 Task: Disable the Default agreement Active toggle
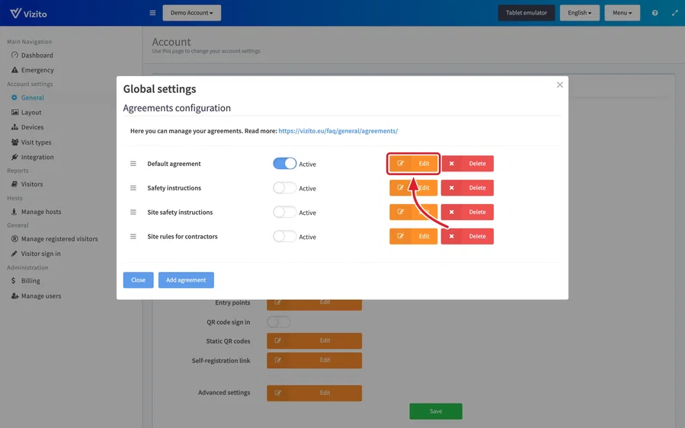[x=284, y=163]
